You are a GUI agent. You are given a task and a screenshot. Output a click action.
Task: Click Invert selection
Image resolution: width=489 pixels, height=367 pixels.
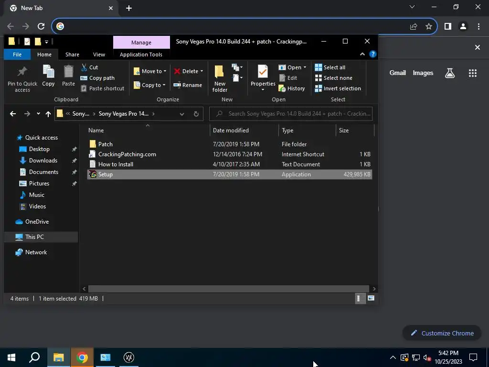click(x=338, y=88)
